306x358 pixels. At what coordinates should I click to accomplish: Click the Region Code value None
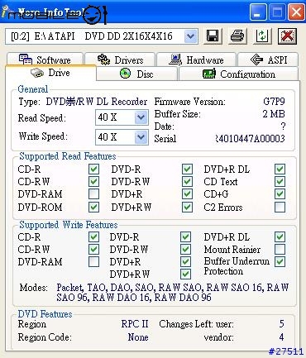coord(138,337)
